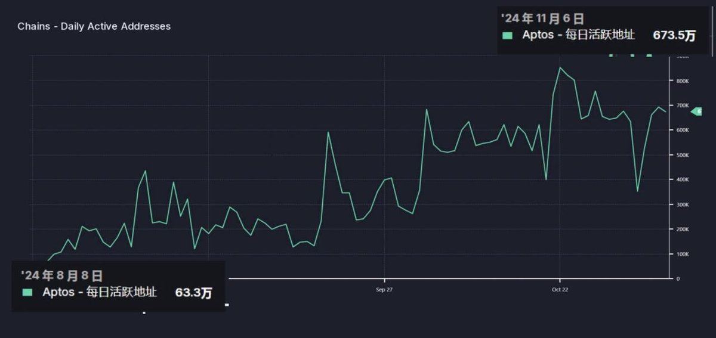
Task: Click the '24年11月6日 date in the tooltip
Action: (x=542, y=18)
